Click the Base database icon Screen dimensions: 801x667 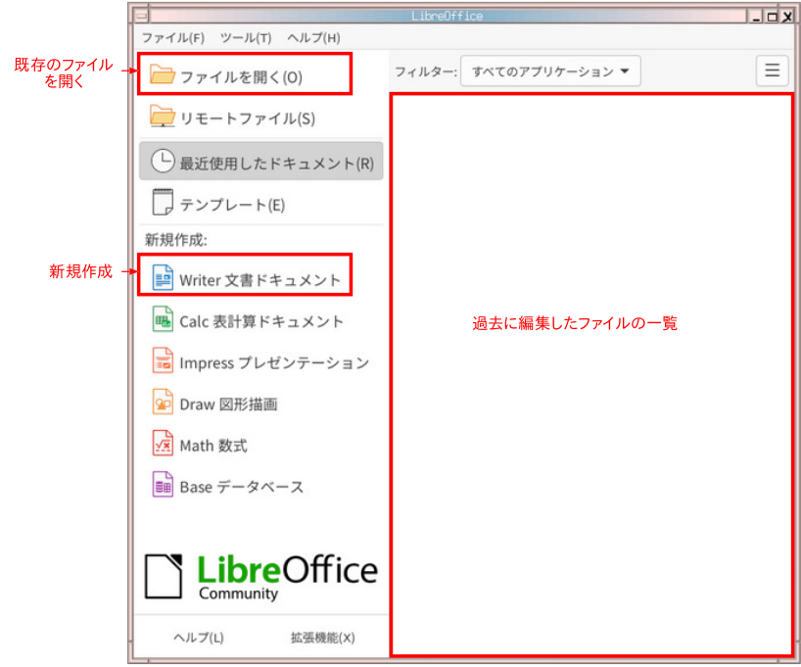click(163, 485)
